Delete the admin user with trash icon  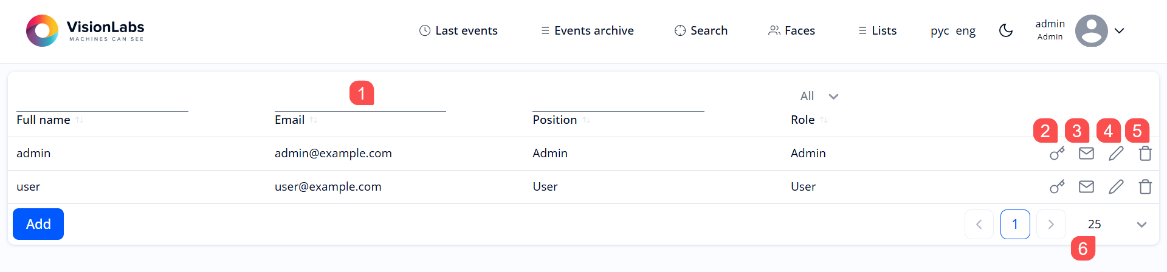[x=1145, y=154]
